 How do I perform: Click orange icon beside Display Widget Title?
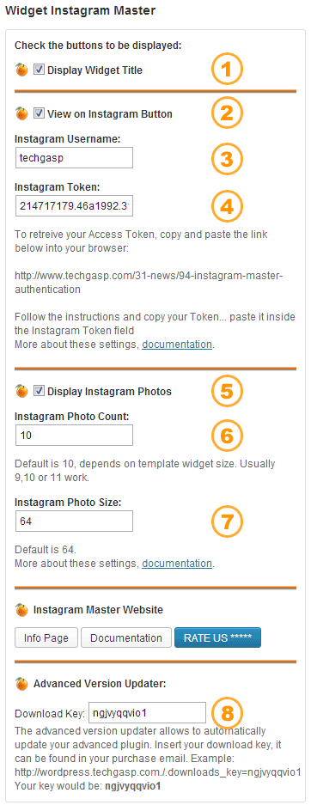[x=21, y=70]
